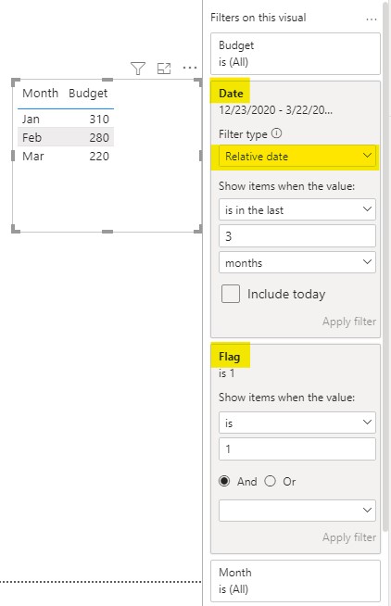
Task: Expand the Budget is (All) filter card
Action: pyautogui.click(x=296, y=54)
